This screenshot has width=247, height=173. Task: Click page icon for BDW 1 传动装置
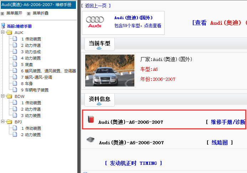point(15,102)
